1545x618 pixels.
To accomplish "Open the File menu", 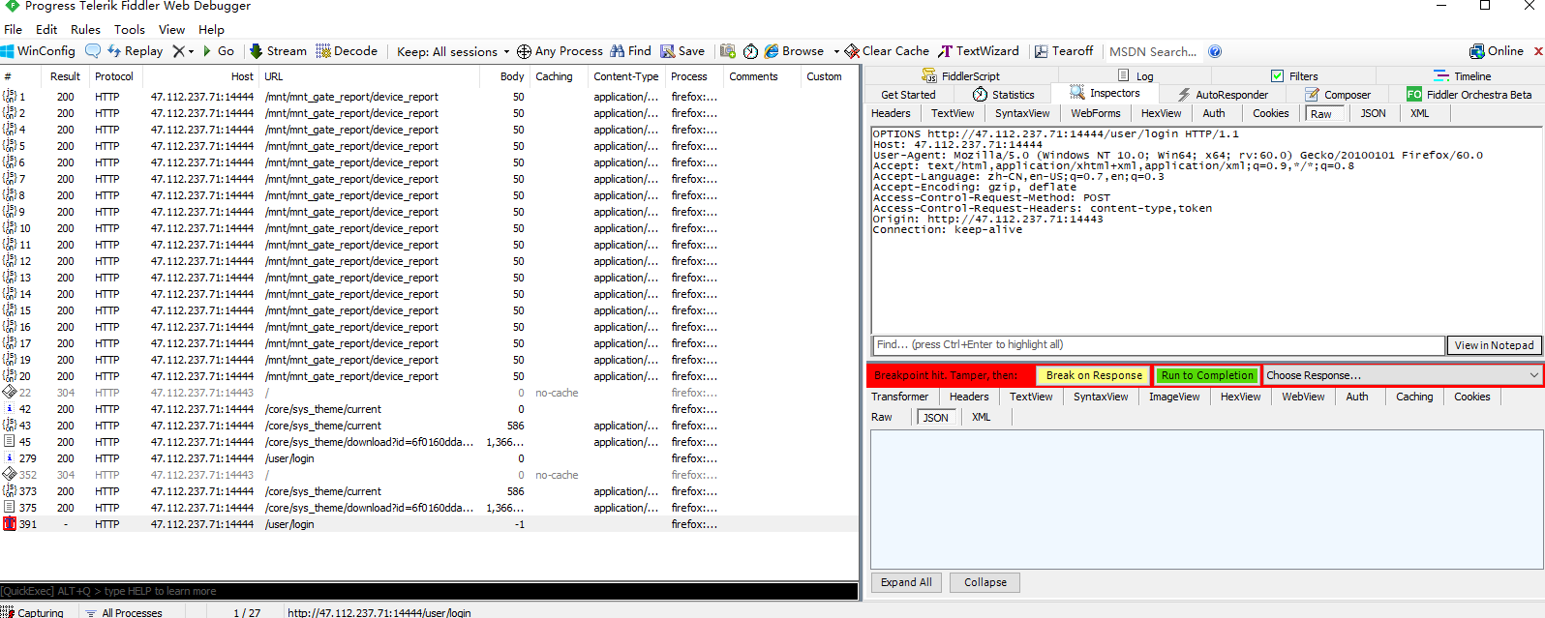I will pyautogui.click(x=13, y=29).
